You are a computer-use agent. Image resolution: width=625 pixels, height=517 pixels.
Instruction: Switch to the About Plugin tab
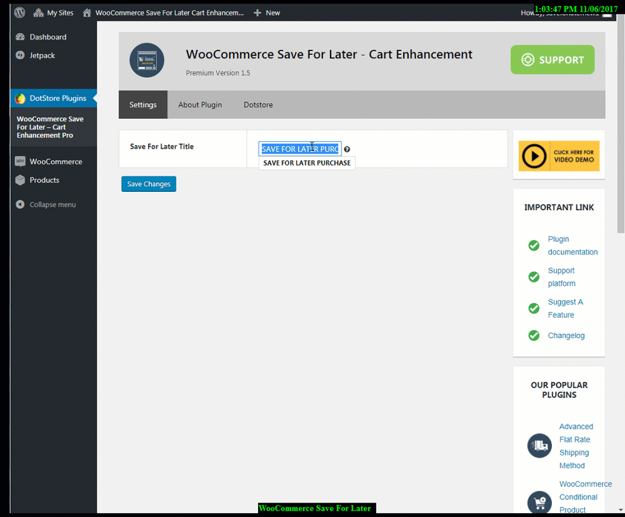(x=200, y=104)
